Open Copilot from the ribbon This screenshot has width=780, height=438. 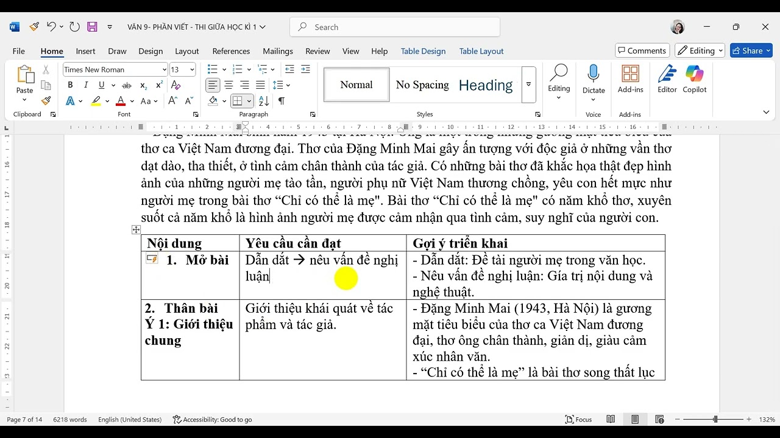(695, 80)
